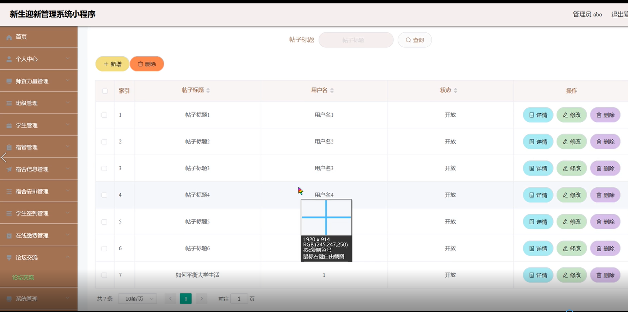Collapse the 论坛交流 parent menu chevron

tap(68, 257)
